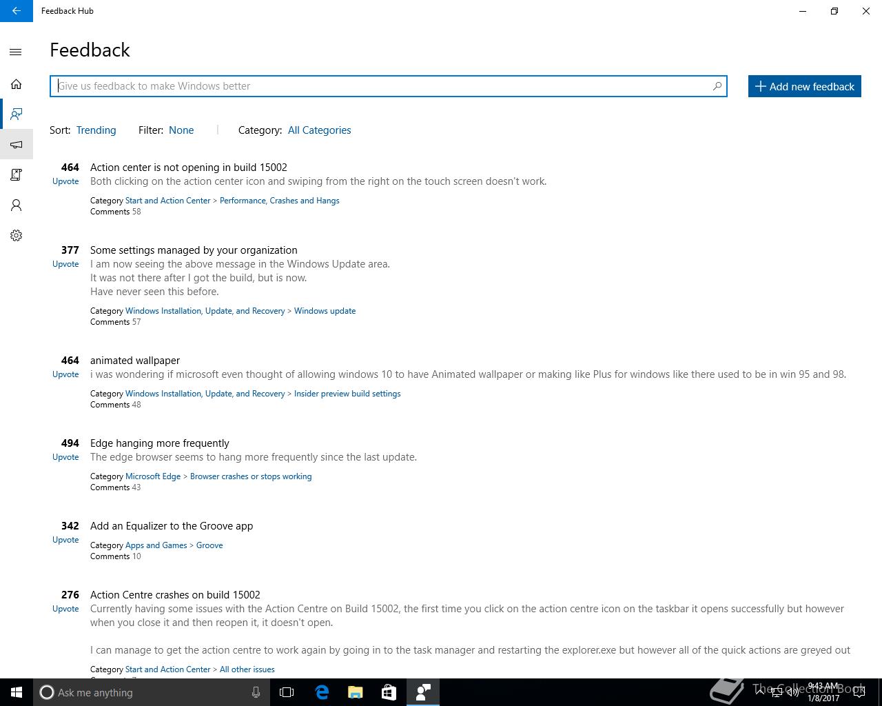The height and width of the screenshot is (706, 882).
Task: Open the hamburger navigation menu
Action: tap(16, 52)
